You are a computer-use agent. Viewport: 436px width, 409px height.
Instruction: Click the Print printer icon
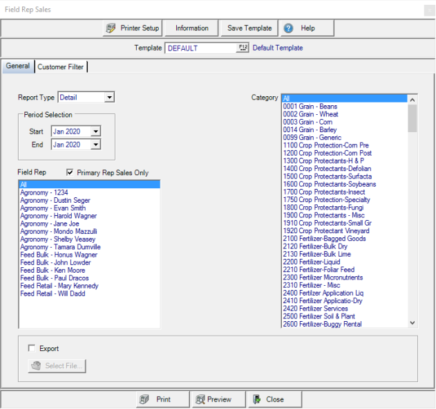(144, 399)
